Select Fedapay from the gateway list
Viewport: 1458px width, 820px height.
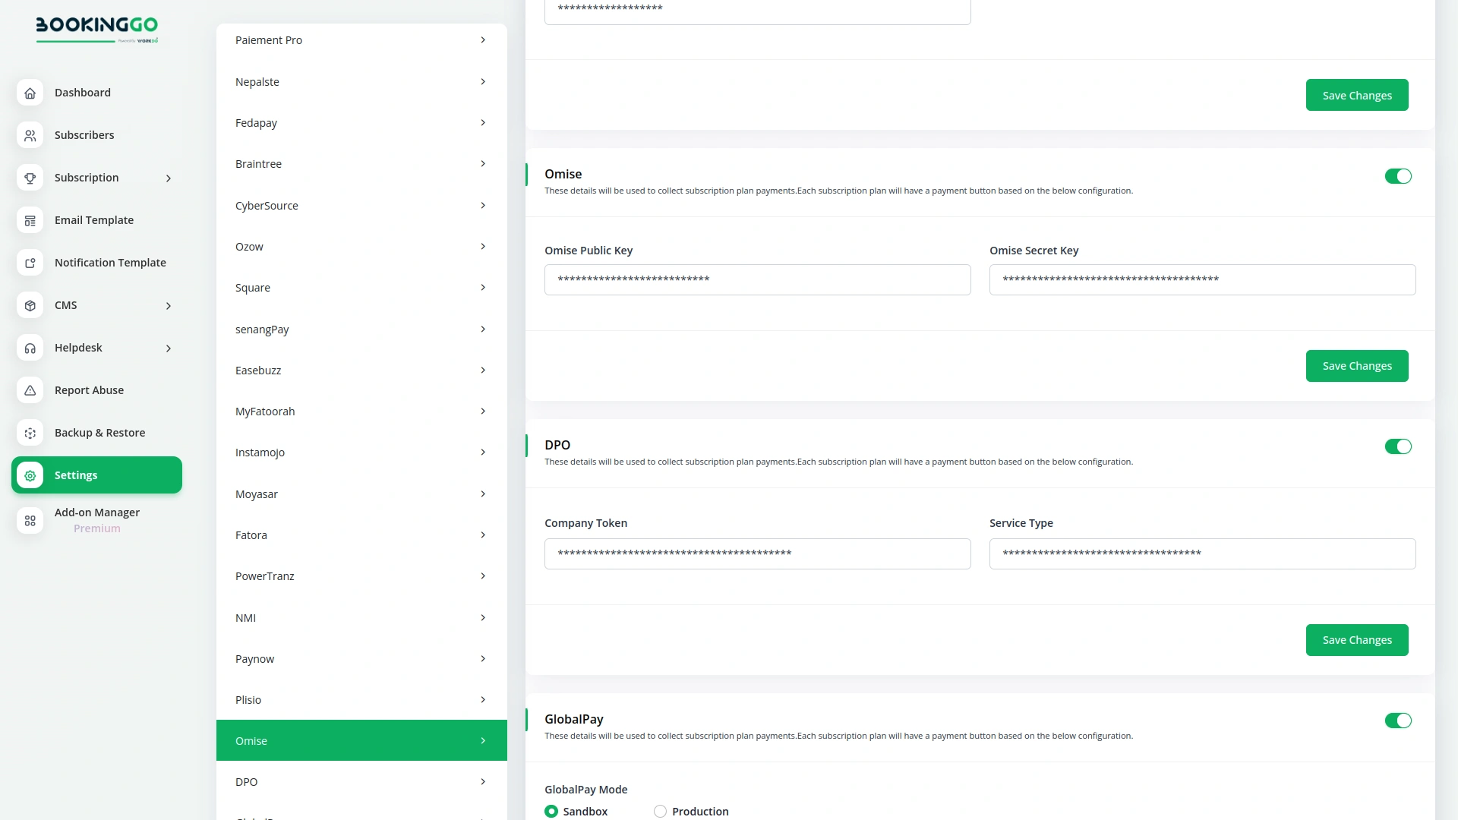[361, 122]
